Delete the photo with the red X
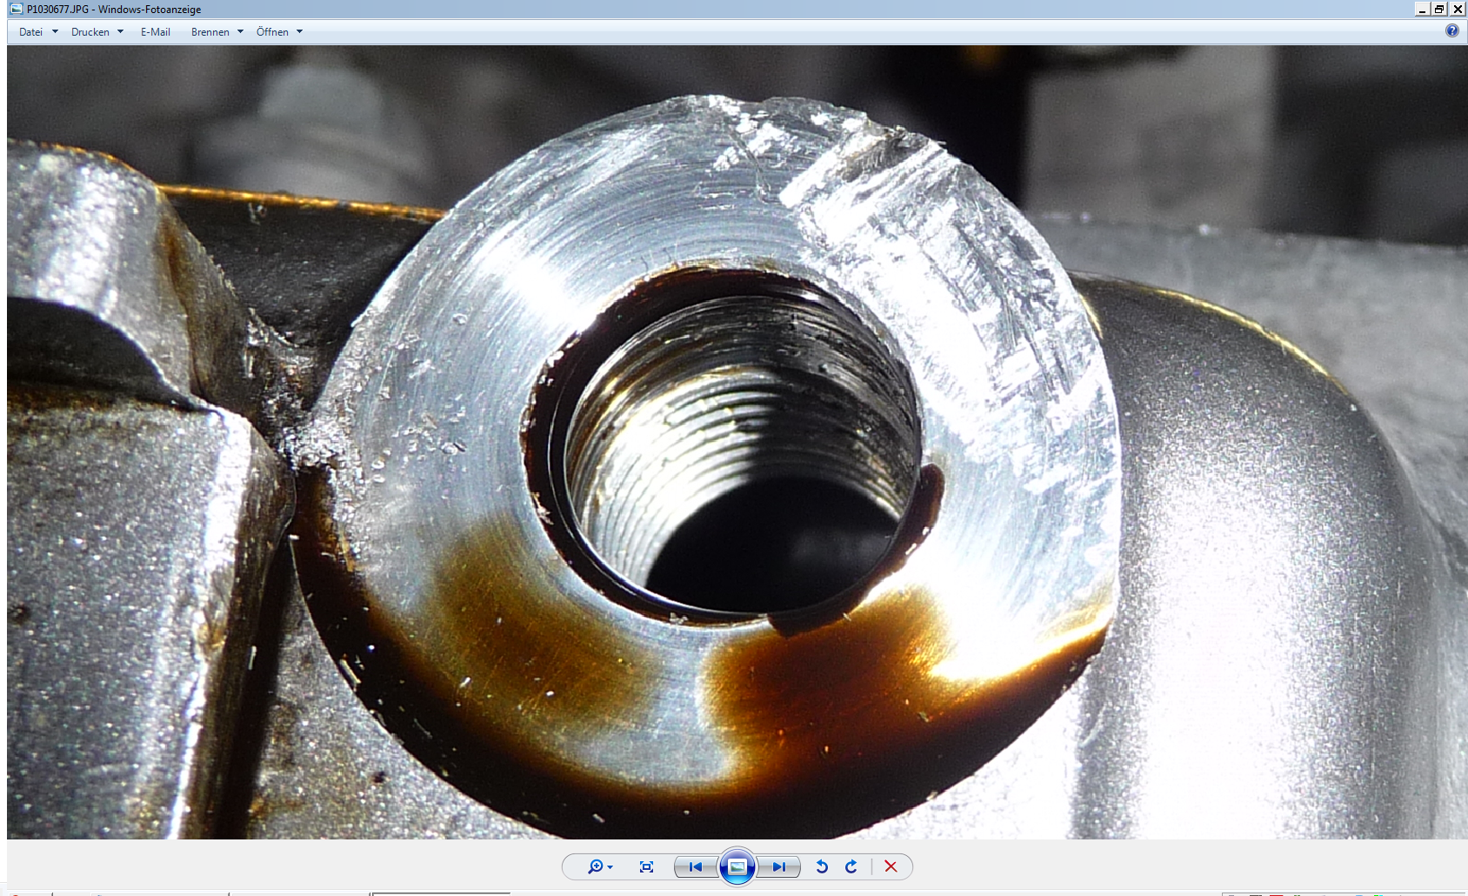1468x896 pixels. click(891, 866)
